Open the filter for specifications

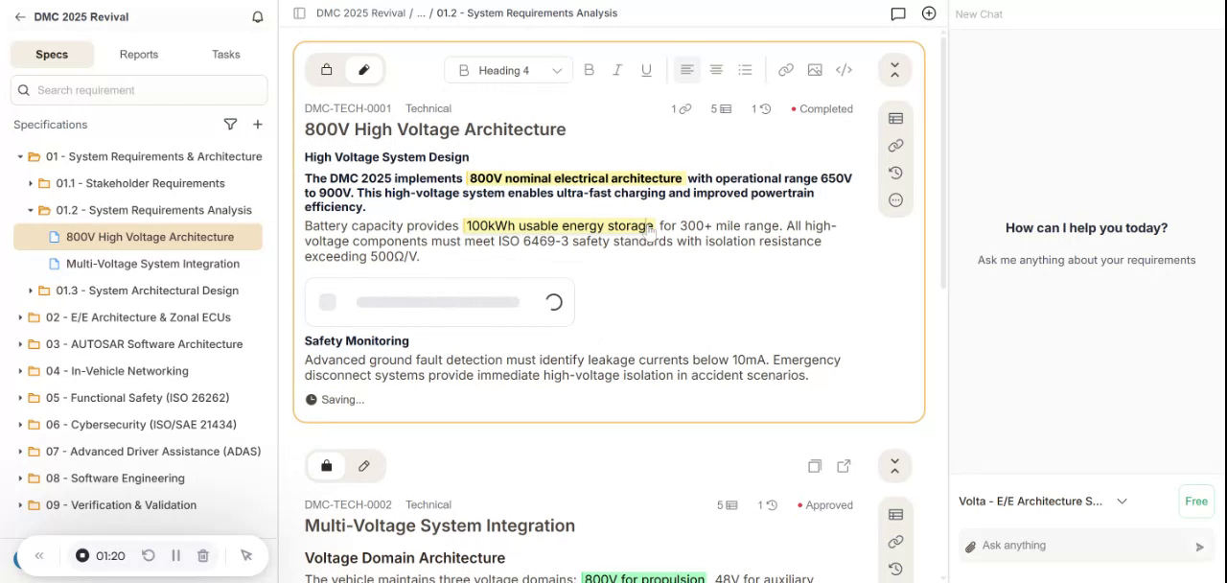point(230,125)
